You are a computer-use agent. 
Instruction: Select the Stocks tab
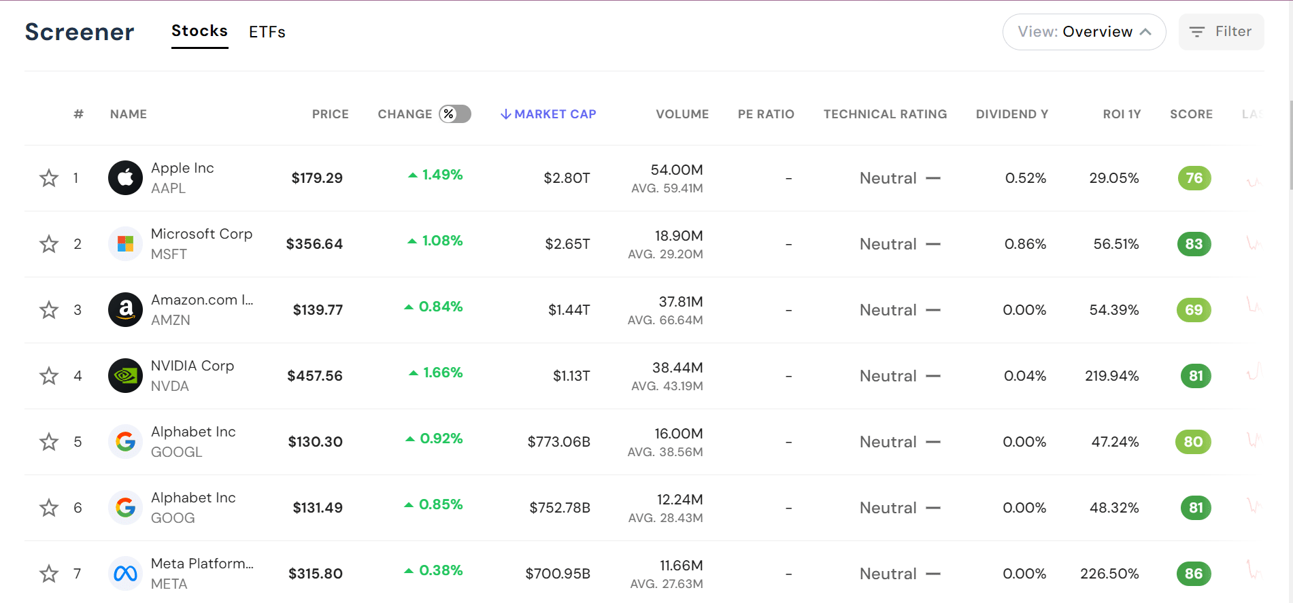tap(199, 31)
